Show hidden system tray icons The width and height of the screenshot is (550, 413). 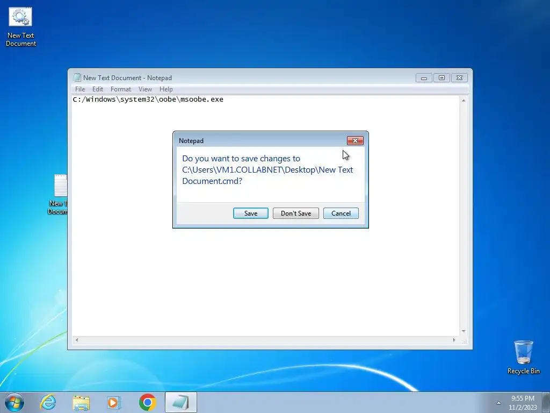[498, 403]
